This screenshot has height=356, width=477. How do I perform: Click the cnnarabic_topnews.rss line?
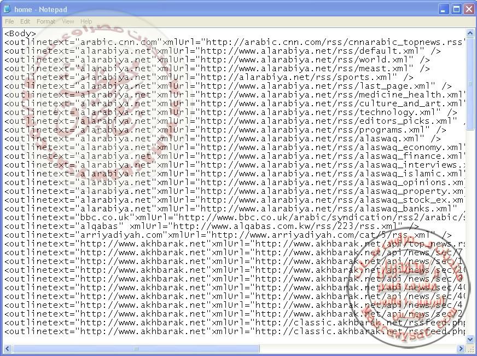[235, 42]
